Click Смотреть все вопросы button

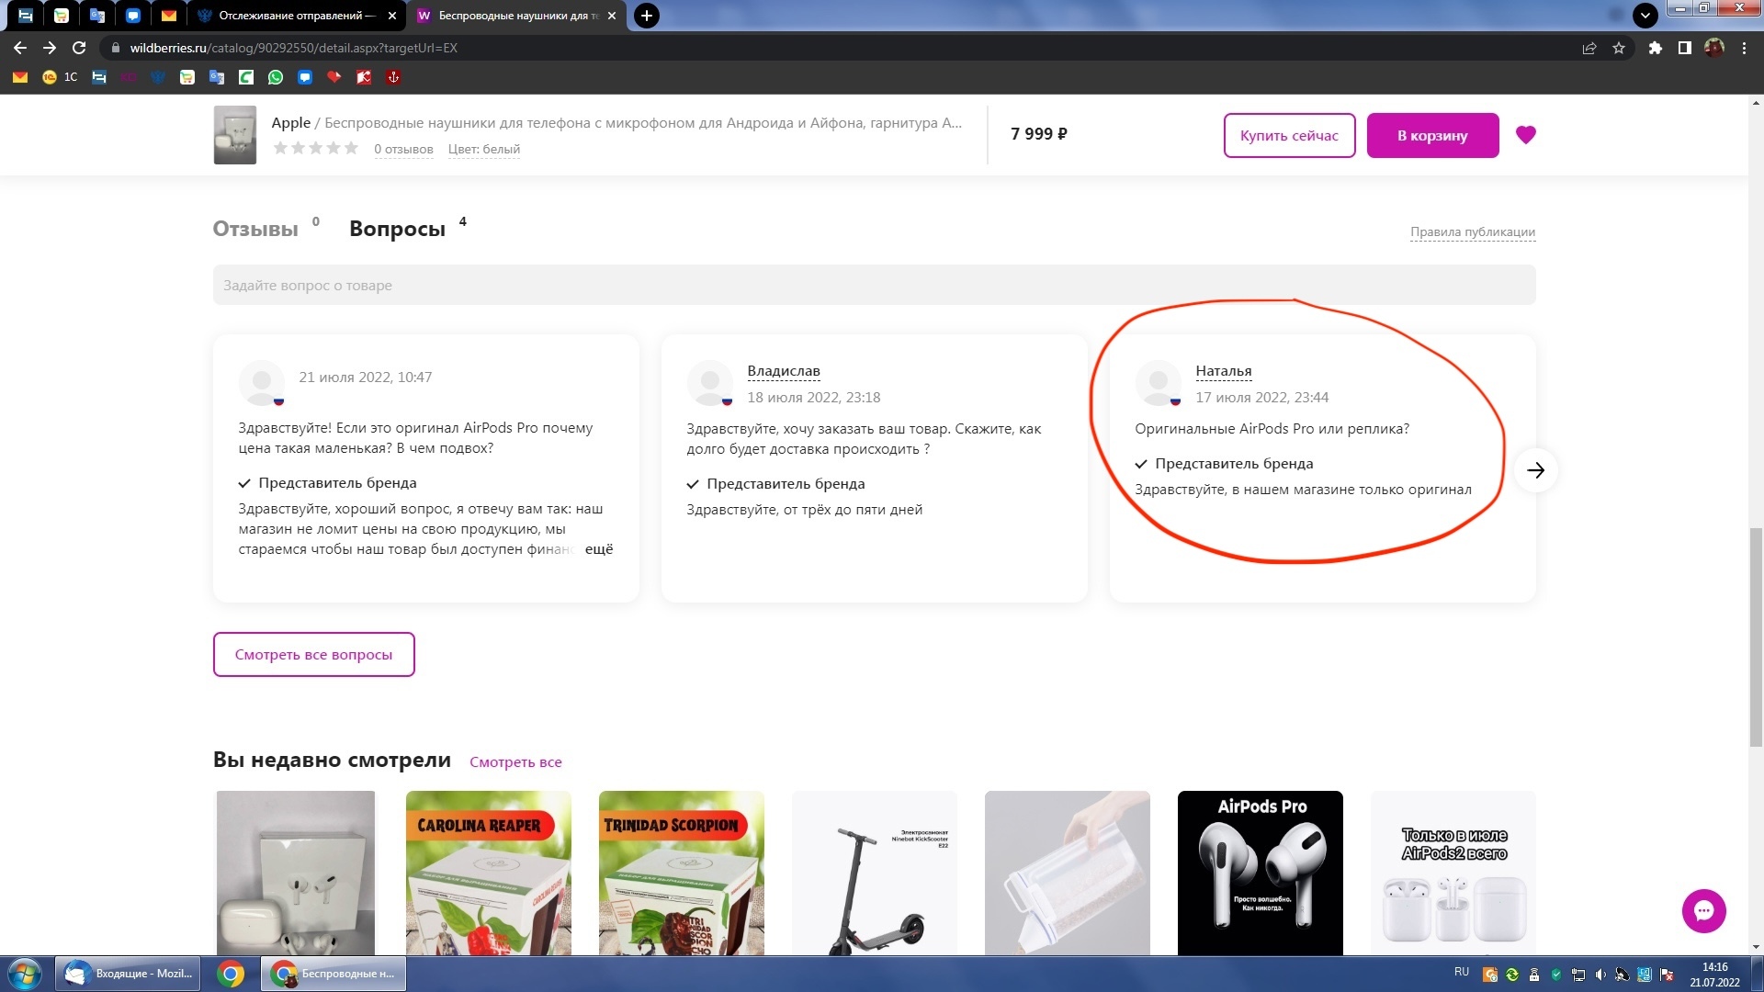pos(313,655)
